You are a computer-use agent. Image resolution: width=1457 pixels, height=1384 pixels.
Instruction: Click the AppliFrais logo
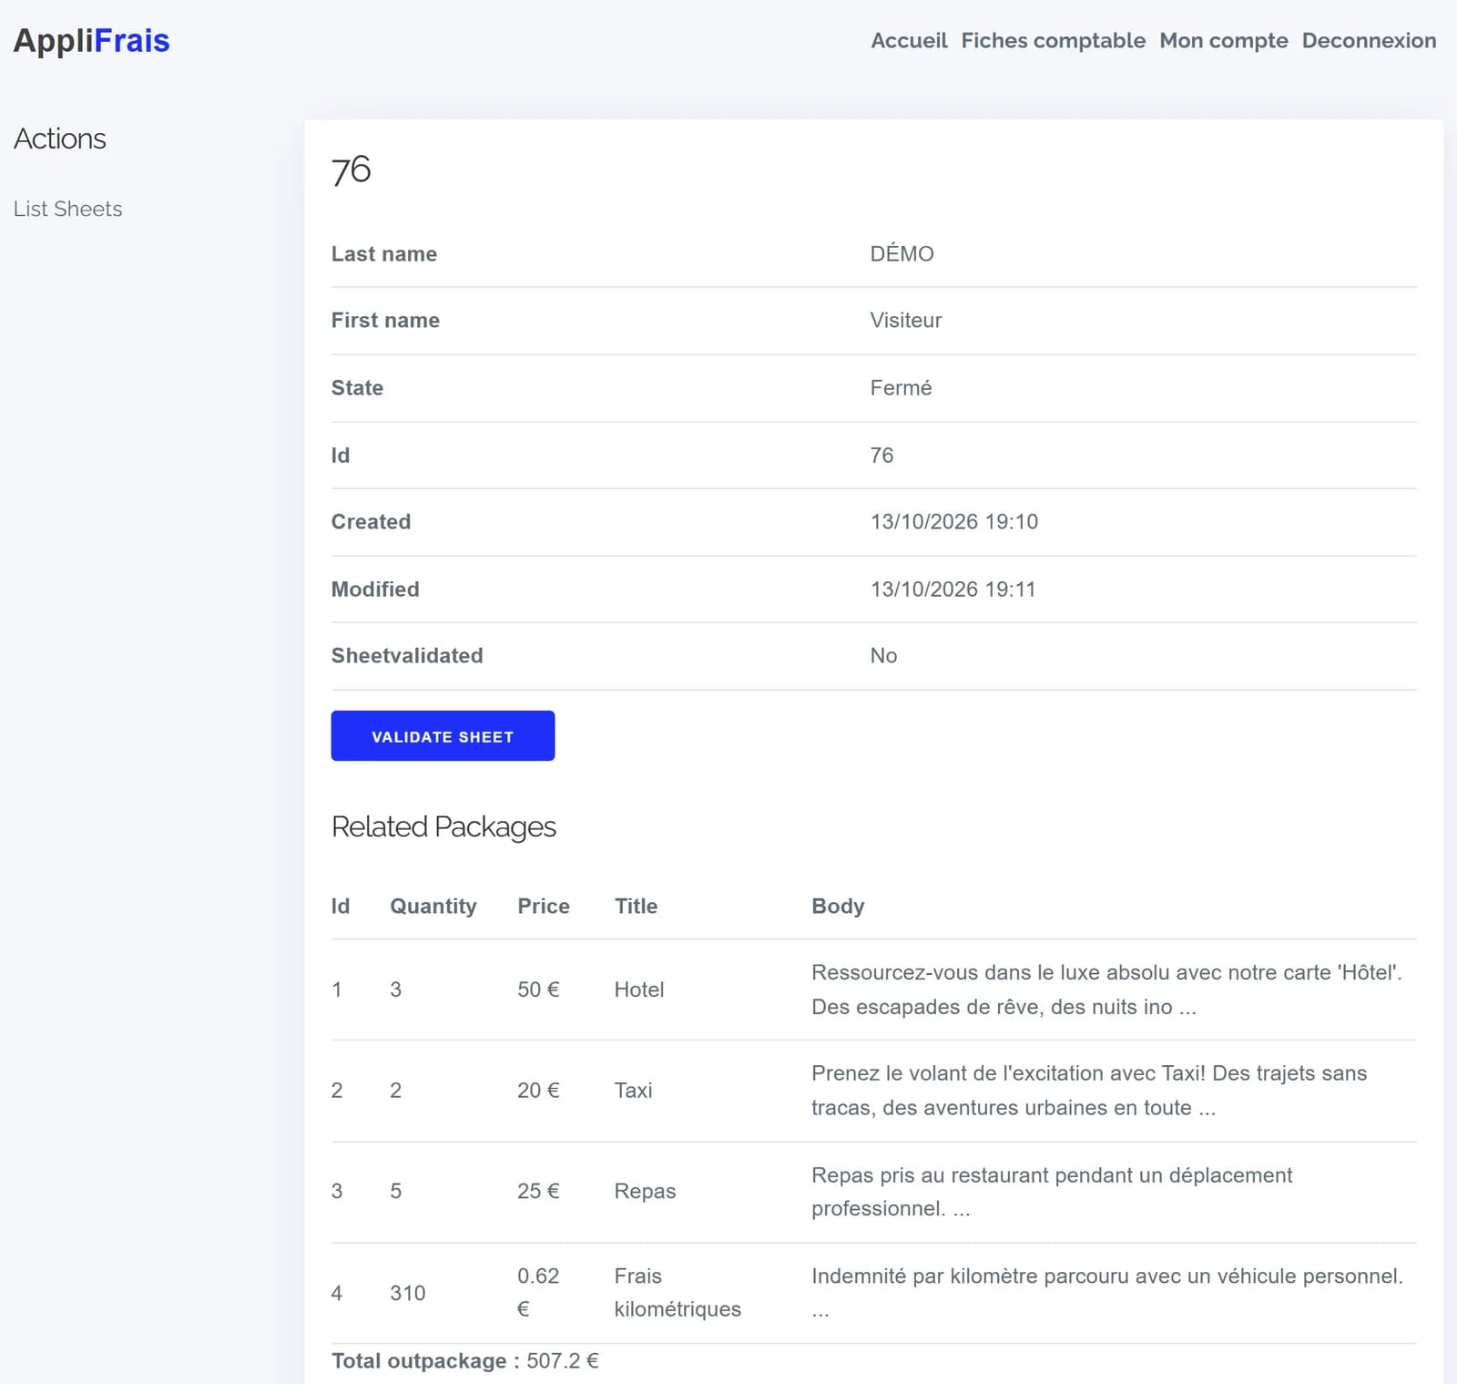point(91,40)
